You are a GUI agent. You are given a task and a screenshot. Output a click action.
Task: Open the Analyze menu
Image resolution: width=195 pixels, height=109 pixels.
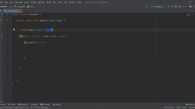pos(33,2)
